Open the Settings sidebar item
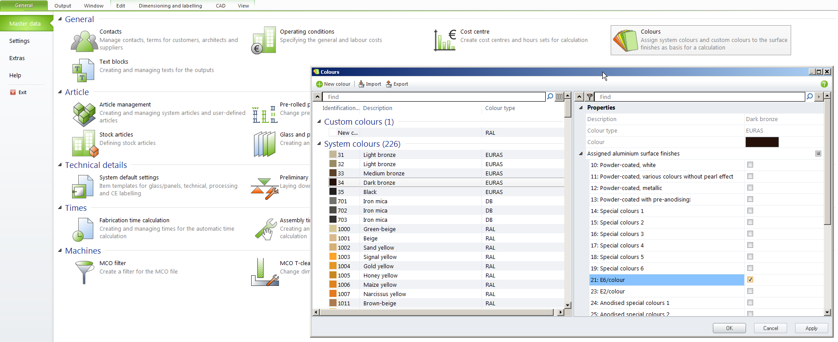The width and height of the screenshot is (838, 342). [19, 41]
